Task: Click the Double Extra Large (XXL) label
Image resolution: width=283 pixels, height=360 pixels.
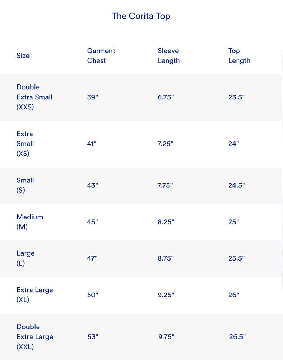Action: point(34,336)
